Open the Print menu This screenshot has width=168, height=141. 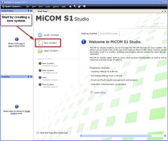40,7
